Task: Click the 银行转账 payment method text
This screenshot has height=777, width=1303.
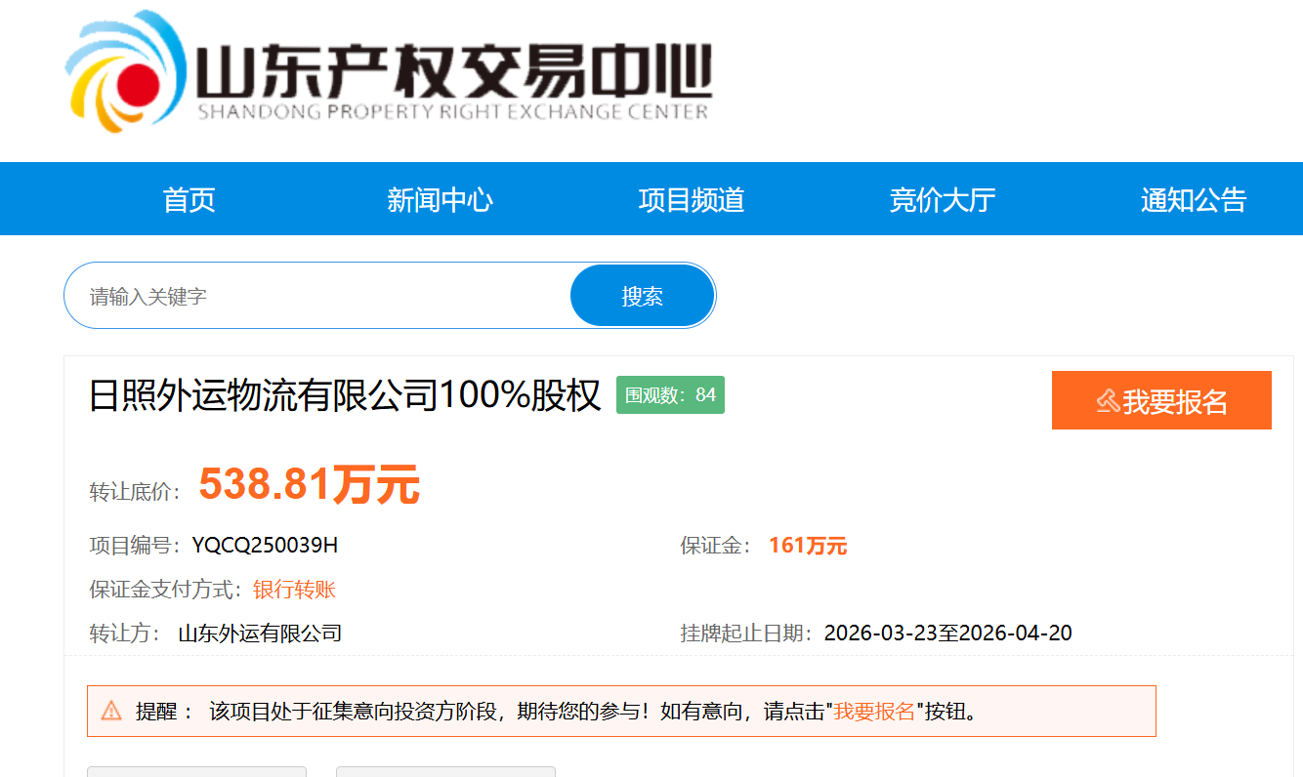Action: coord(294,590)
